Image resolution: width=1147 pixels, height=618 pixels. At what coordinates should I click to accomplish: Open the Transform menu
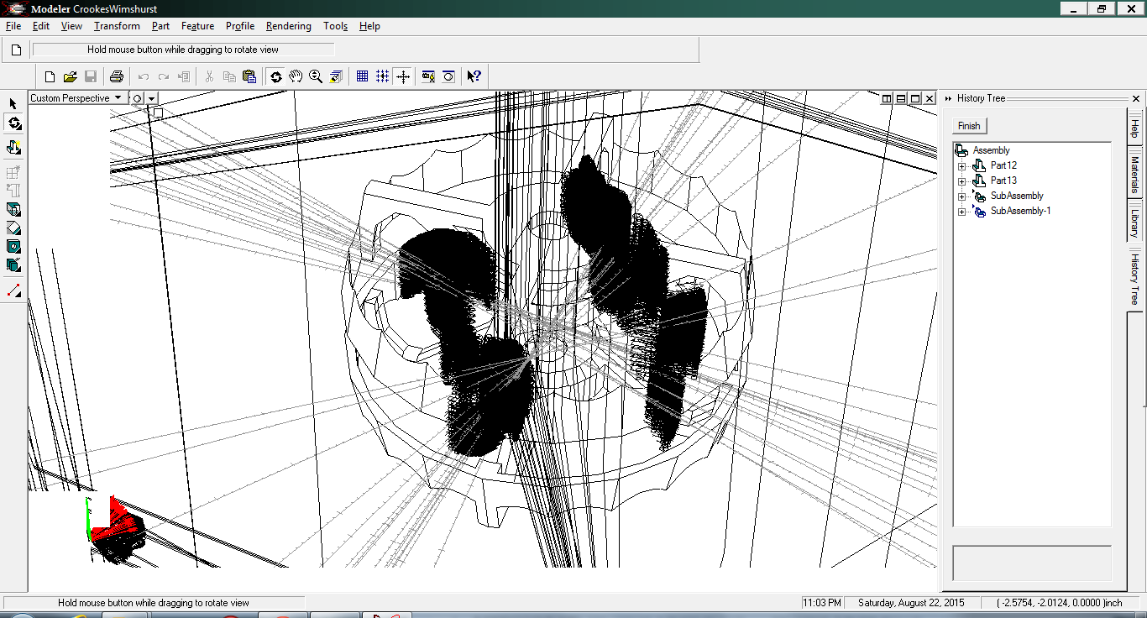pos(117,26)
